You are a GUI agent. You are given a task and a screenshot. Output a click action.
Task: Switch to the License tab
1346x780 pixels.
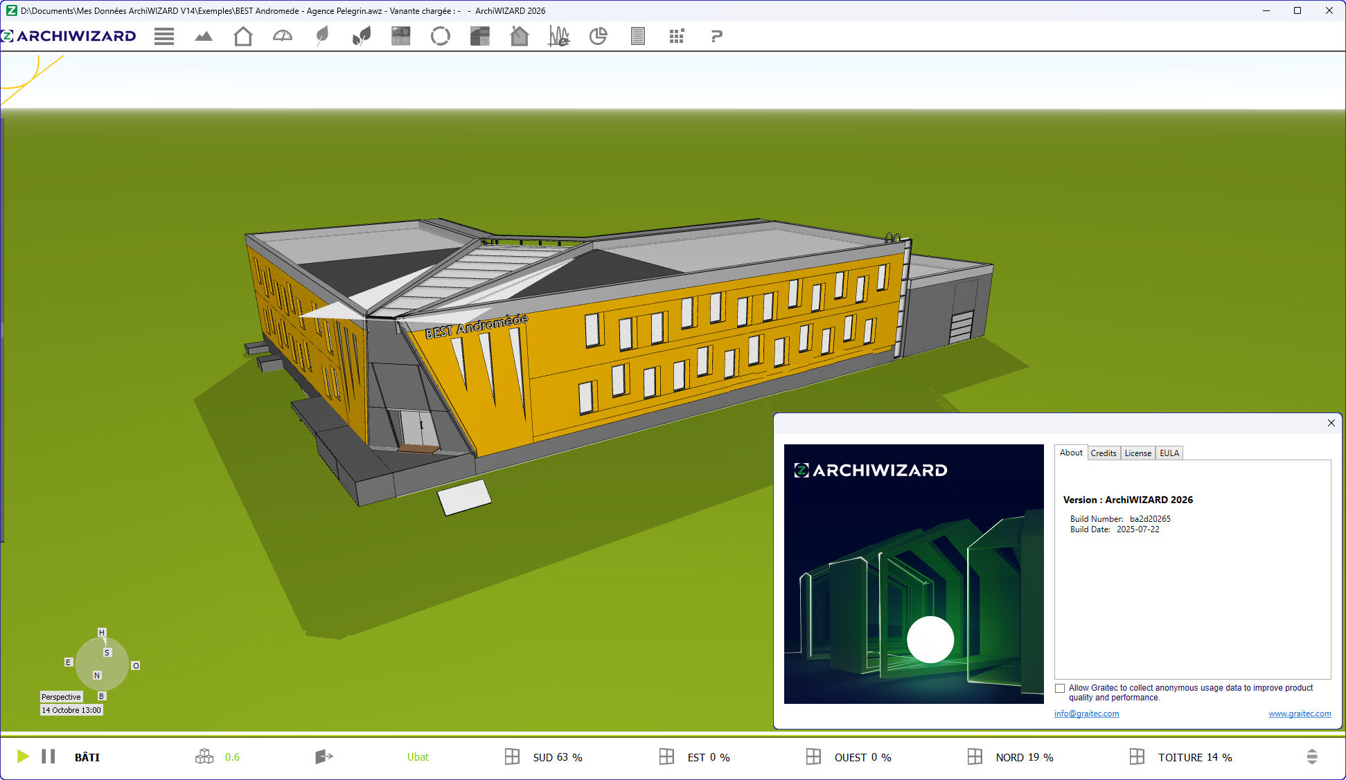[1138, 453]
